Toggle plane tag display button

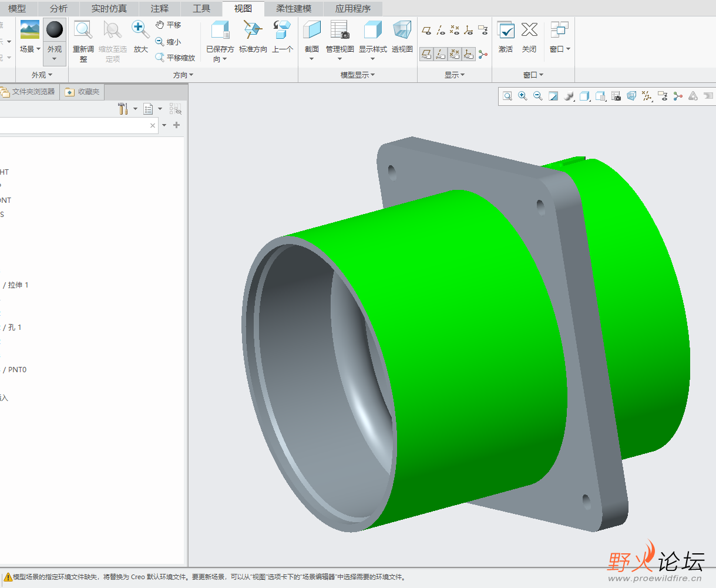(426, 54)
